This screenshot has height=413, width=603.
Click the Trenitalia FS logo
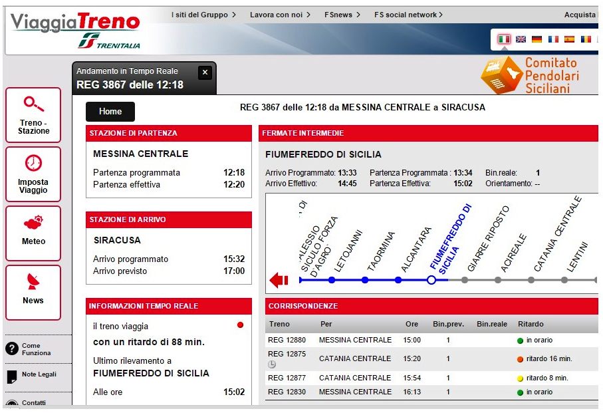point(109,41)
